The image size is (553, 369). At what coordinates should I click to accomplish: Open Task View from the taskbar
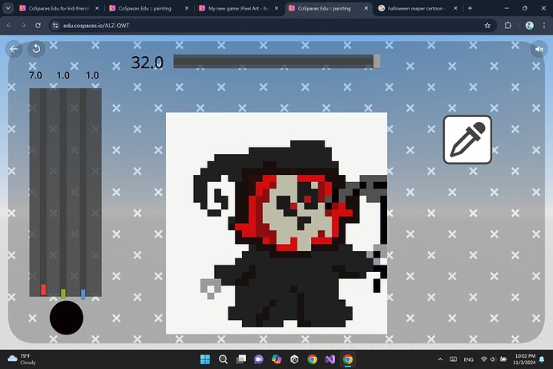(x=241, y=359)
